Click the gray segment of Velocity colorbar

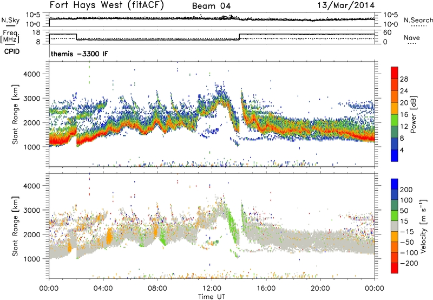(395, 226)
